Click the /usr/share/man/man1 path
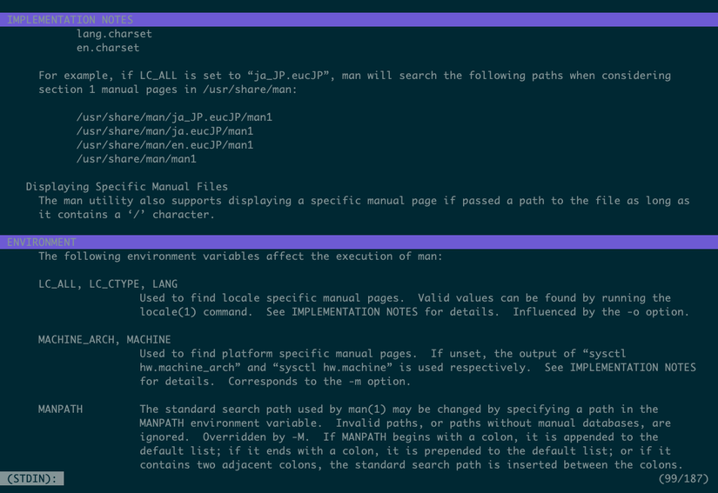This screenshot has width=718, height=493. coord(137,158)
